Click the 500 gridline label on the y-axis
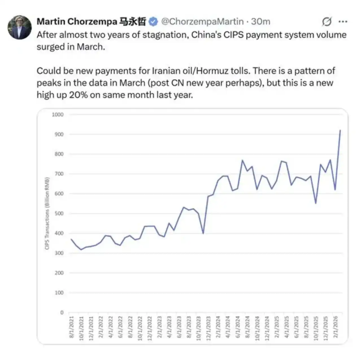Screen dimensions: 361x352 [59, 214]
